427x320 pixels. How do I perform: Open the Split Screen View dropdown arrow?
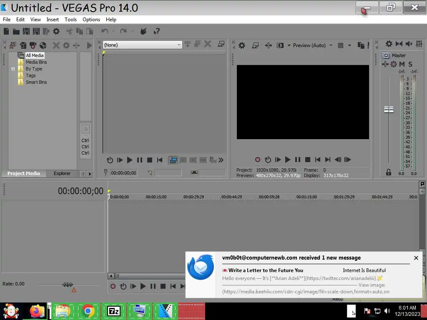(289, 45)
